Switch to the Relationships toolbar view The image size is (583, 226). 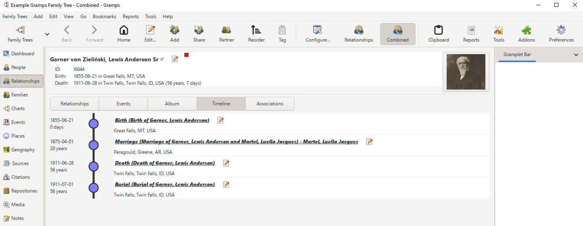coord(359,33)
